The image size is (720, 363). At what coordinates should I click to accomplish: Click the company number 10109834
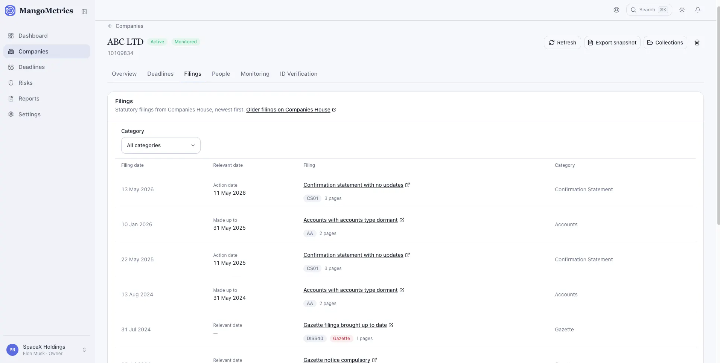tap(120, 53)
